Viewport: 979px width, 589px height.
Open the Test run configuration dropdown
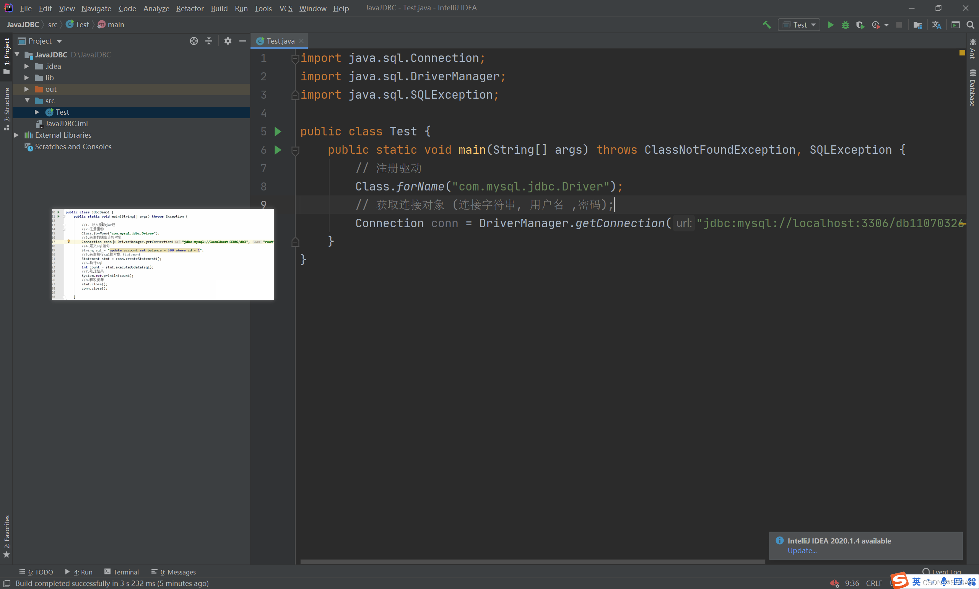point(799,24)
